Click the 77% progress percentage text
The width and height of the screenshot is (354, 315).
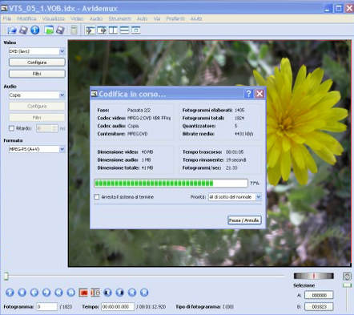tap(255, 184)
